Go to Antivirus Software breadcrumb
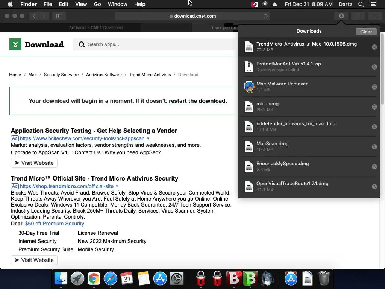The height and width of the screenshot is (289, 385). click(x=104, y=75)
